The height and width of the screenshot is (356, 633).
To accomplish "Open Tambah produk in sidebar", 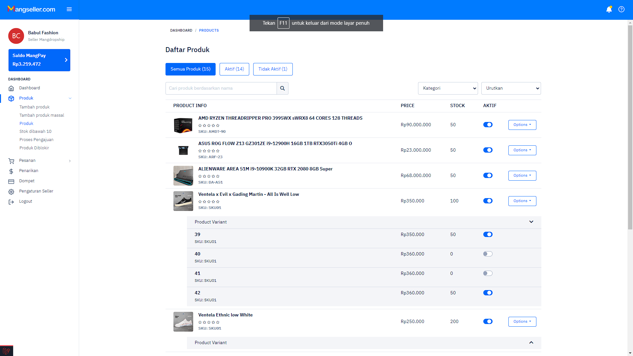I will pyautogui.click(x=35, y=107).
